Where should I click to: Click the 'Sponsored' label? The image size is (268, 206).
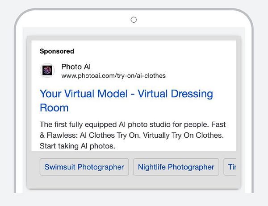[57, 51]
